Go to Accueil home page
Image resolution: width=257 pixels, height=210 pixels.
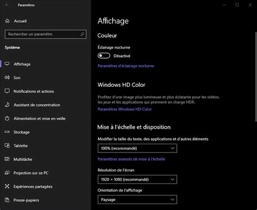pos(46,21)
